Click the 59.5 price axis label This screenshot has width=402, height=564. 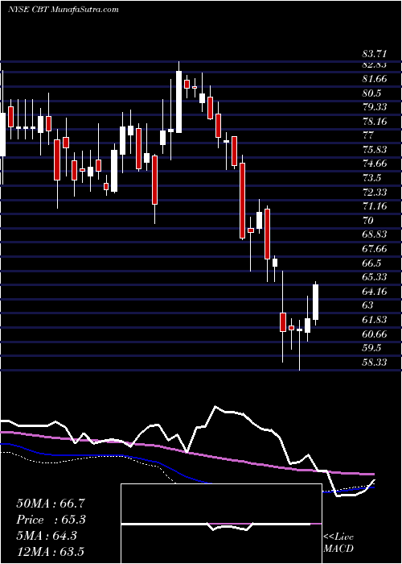pos(371,348)
